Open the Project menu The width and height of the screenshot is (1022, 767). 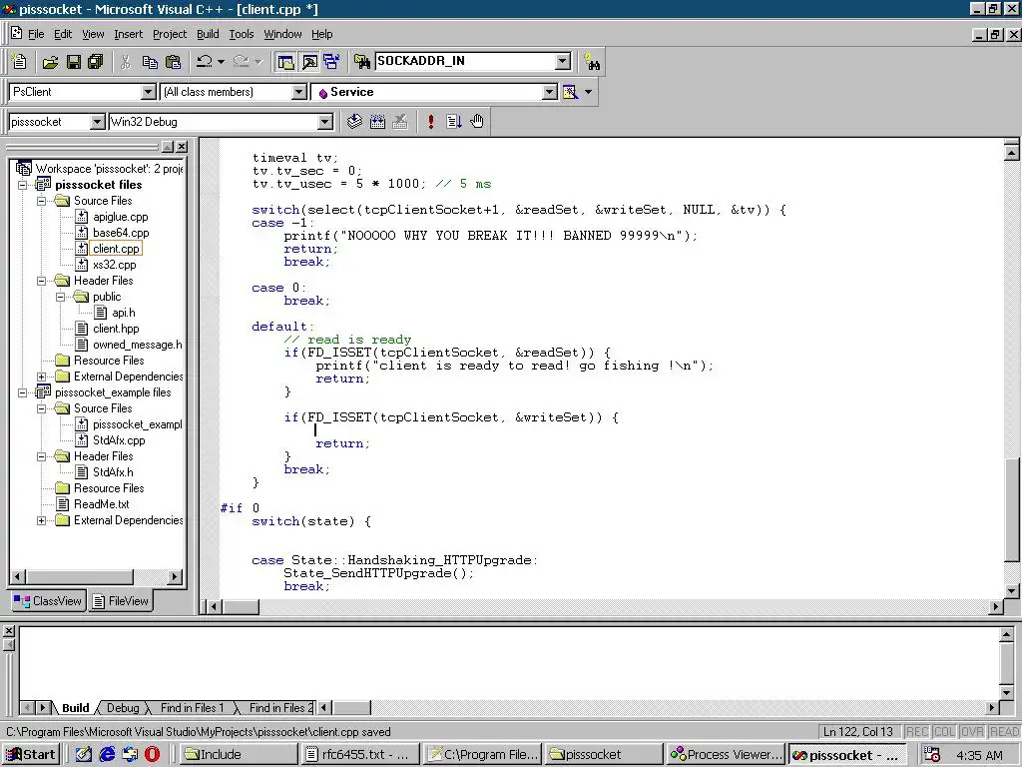[x=170, y=34]
